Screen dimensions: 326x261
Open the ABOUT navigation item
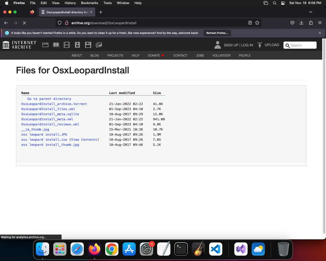click(77, 55)
